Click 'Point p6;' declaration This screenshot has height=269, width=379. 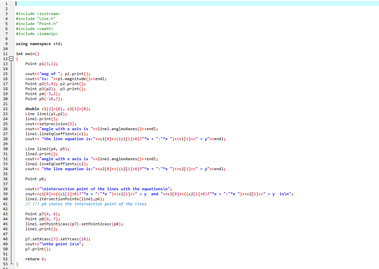[x=36, y=179]
